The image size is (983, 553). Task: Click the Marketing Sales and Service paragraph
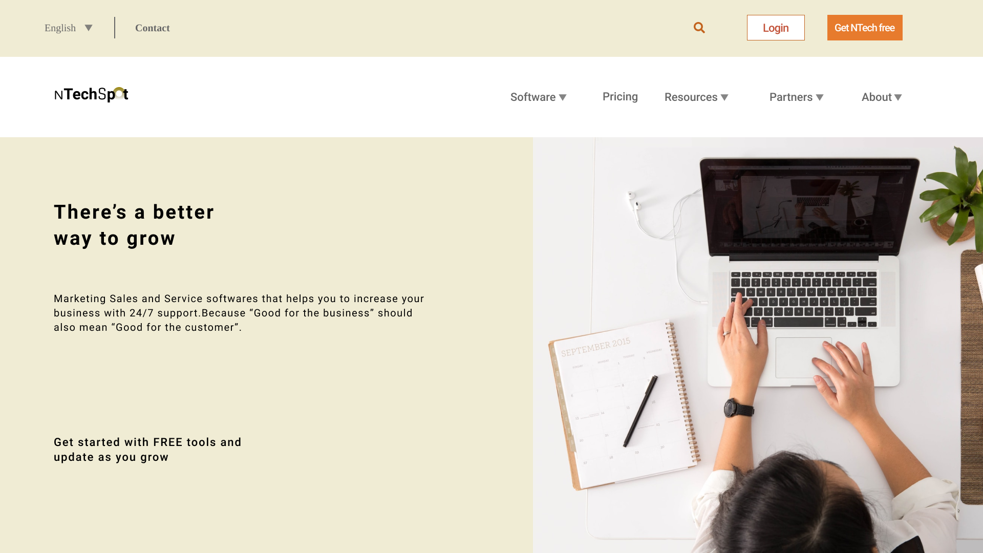239,313
